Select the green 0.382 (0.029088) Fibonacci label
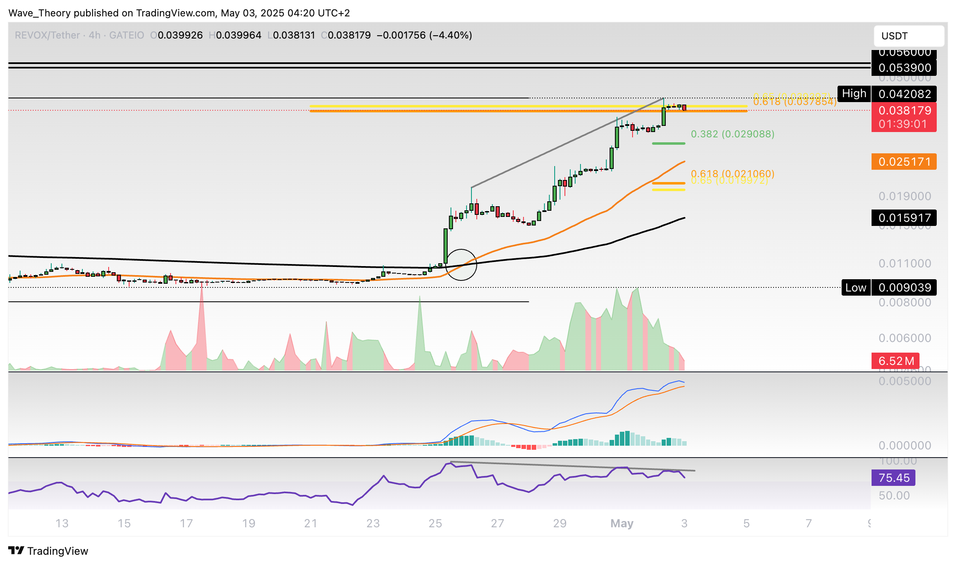 732,134
